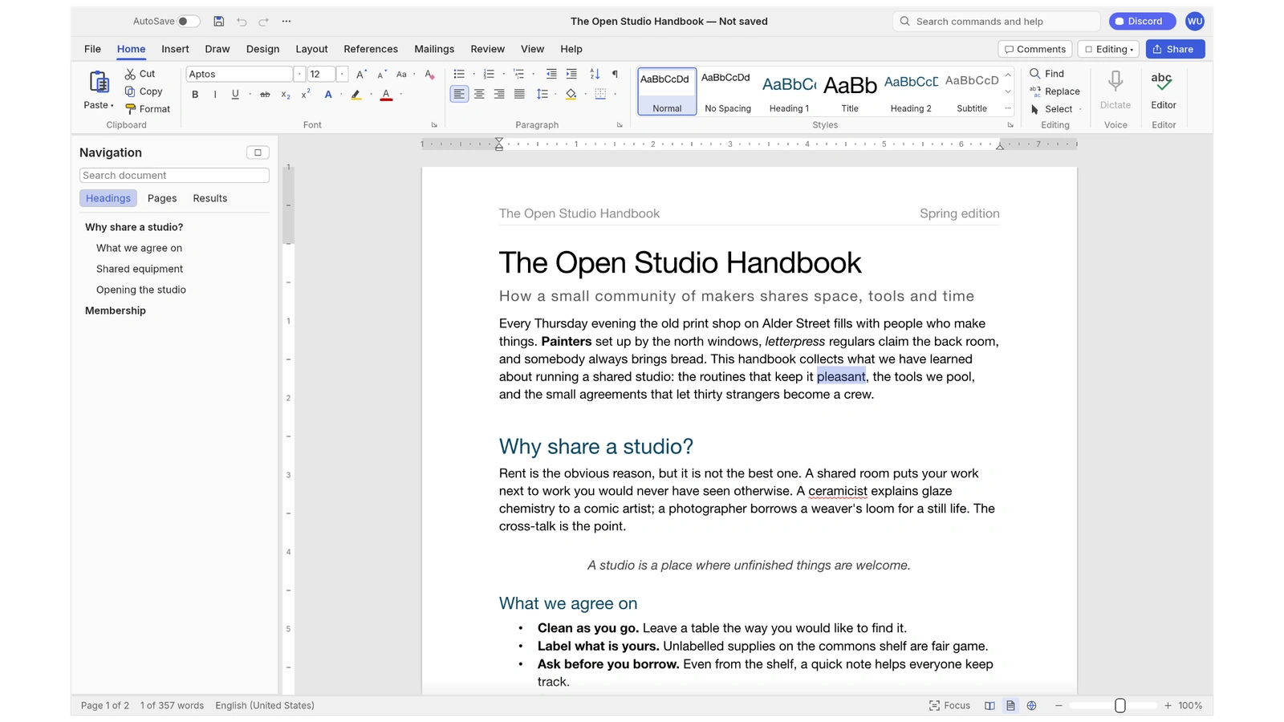The image size is (1284, 722).
Task: Launch the Editor spelling checker
Action: 1163,91
